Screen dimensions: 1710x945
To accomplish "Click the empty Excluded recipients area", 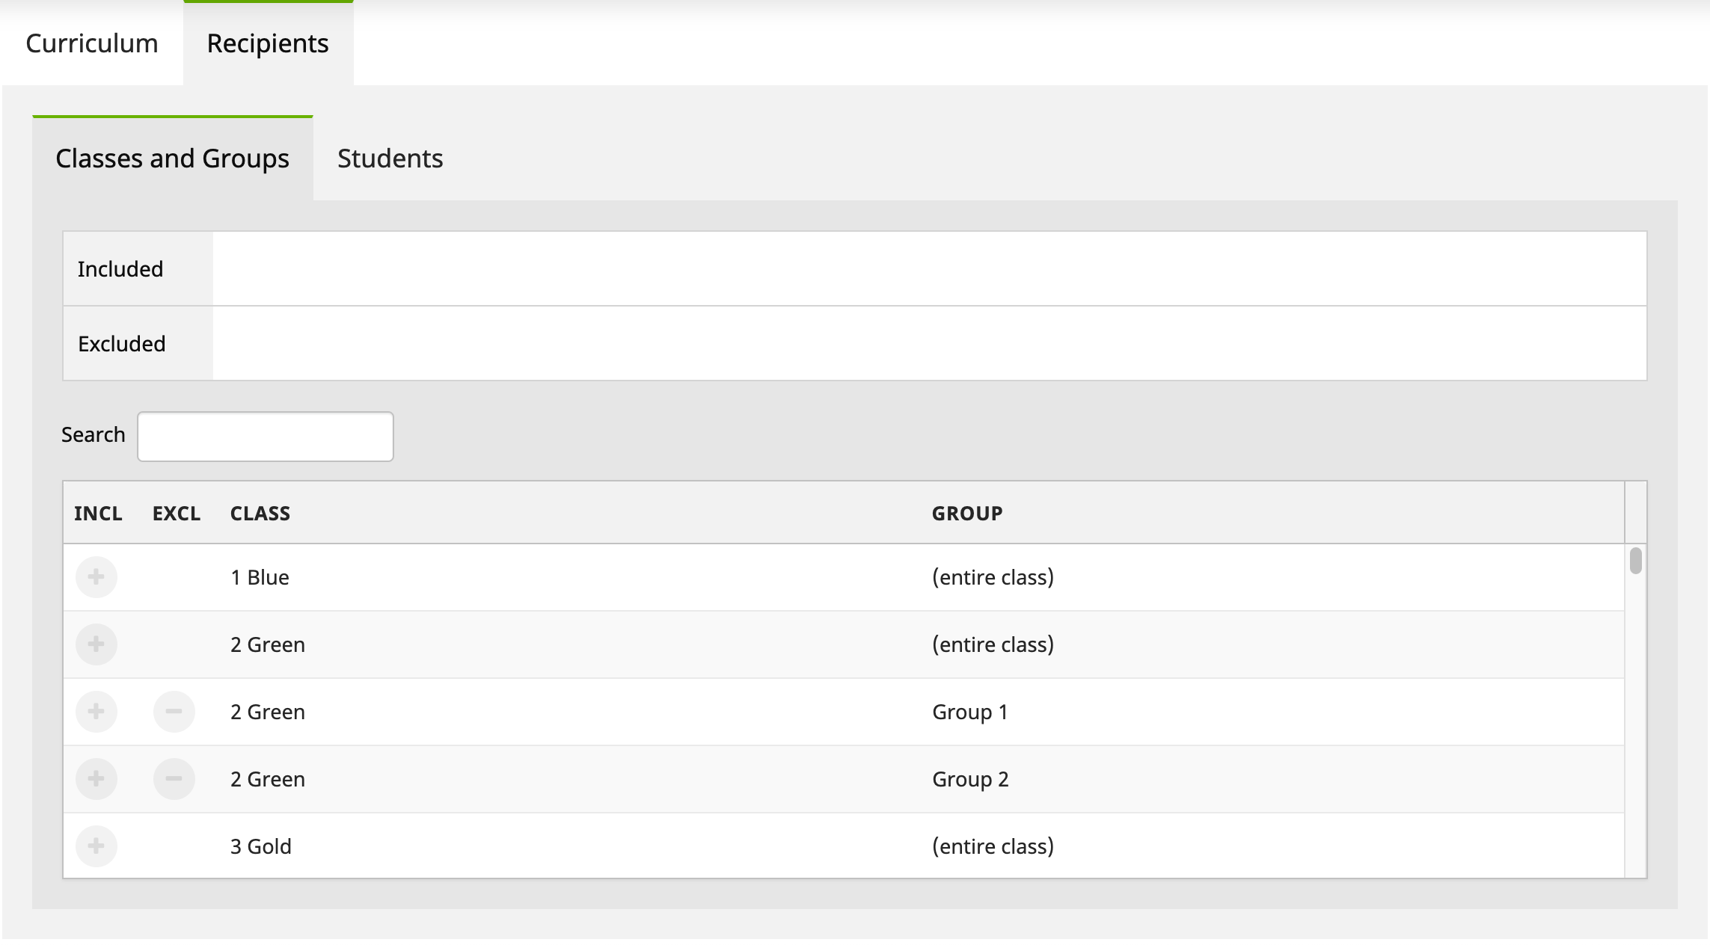I will tap(929, 344).
